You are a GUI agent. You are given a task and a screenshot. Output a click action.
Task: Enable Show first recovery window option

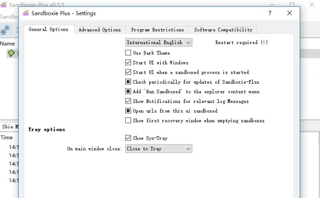[x=128, y=120]
